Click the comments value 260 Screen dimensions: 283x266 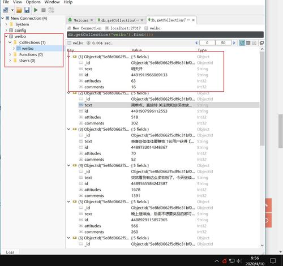click(x=135, y=232)
